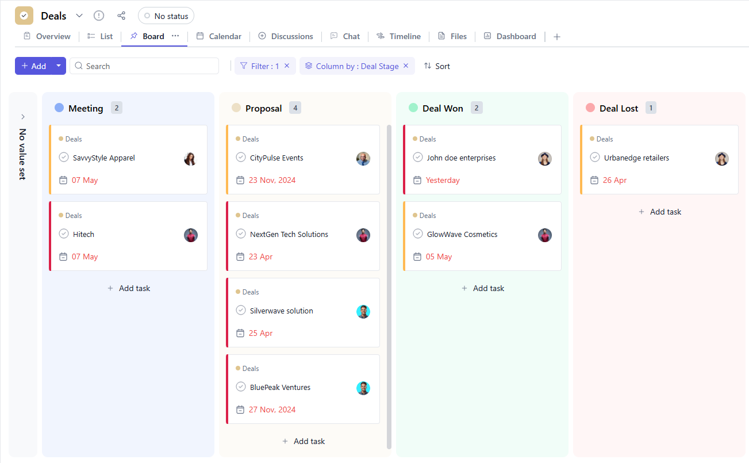Image resolution: width=749 pixels, height=463 pixels.
Task: Click Add task under Deal Lost
Action: pos(659,212)
